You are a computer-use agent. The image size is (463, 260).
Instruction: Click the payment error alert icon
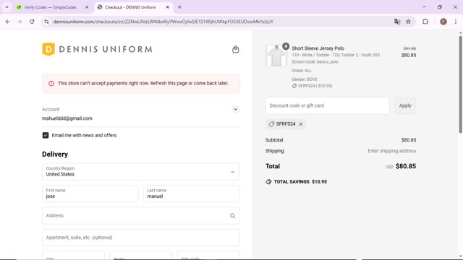(x=51, y=84)
